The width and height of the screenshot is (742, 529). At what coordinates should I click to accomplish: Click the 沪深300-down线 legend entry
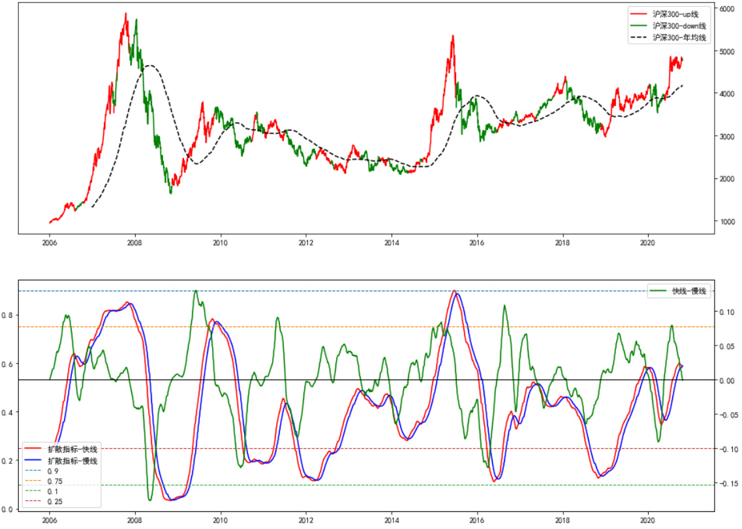click(x=683, y=25)
